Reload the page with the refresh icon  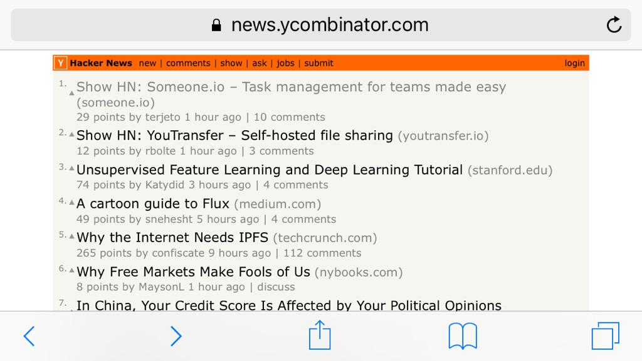tap(614, 25)
